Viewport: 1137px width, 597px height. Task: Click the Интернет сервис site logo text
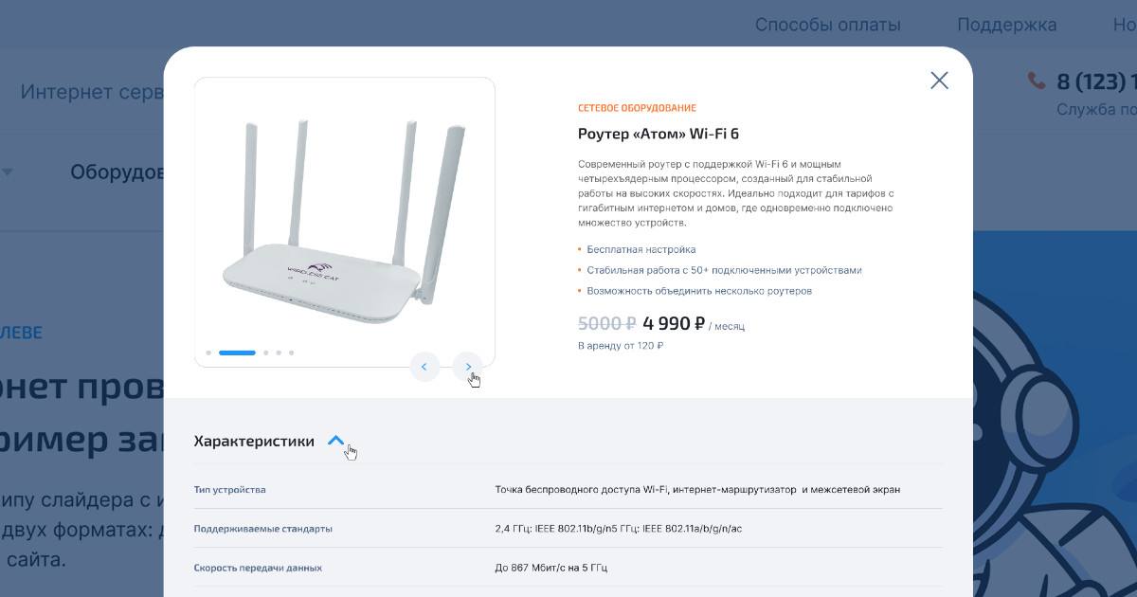[x=92, y=92]
